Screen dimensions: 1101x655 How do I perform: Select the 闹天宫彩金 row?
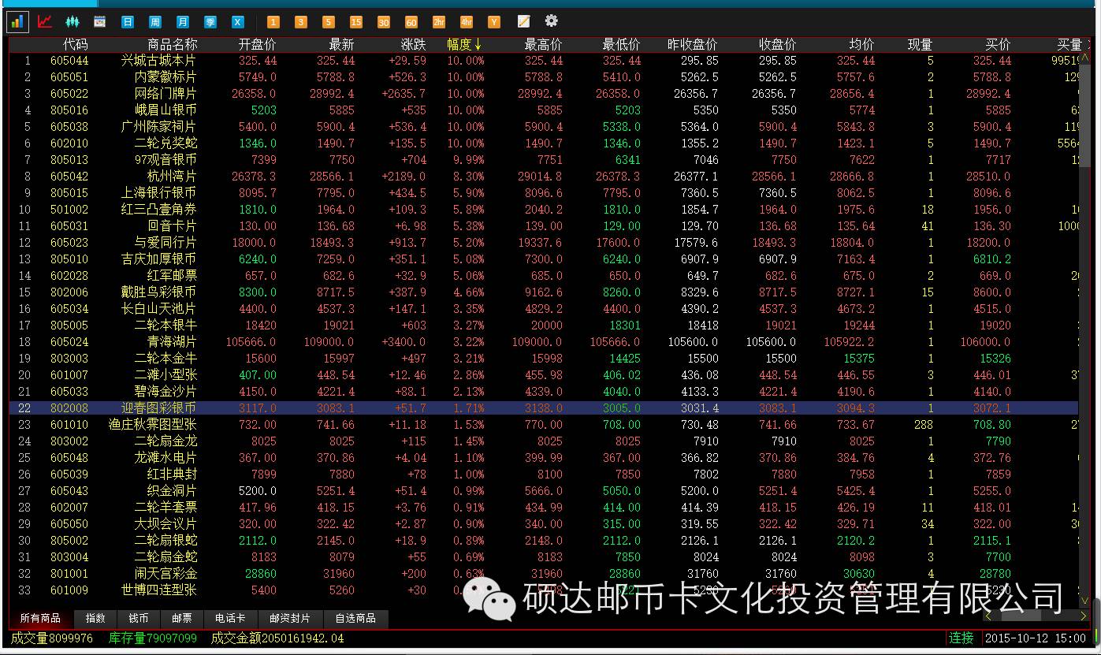544,574
